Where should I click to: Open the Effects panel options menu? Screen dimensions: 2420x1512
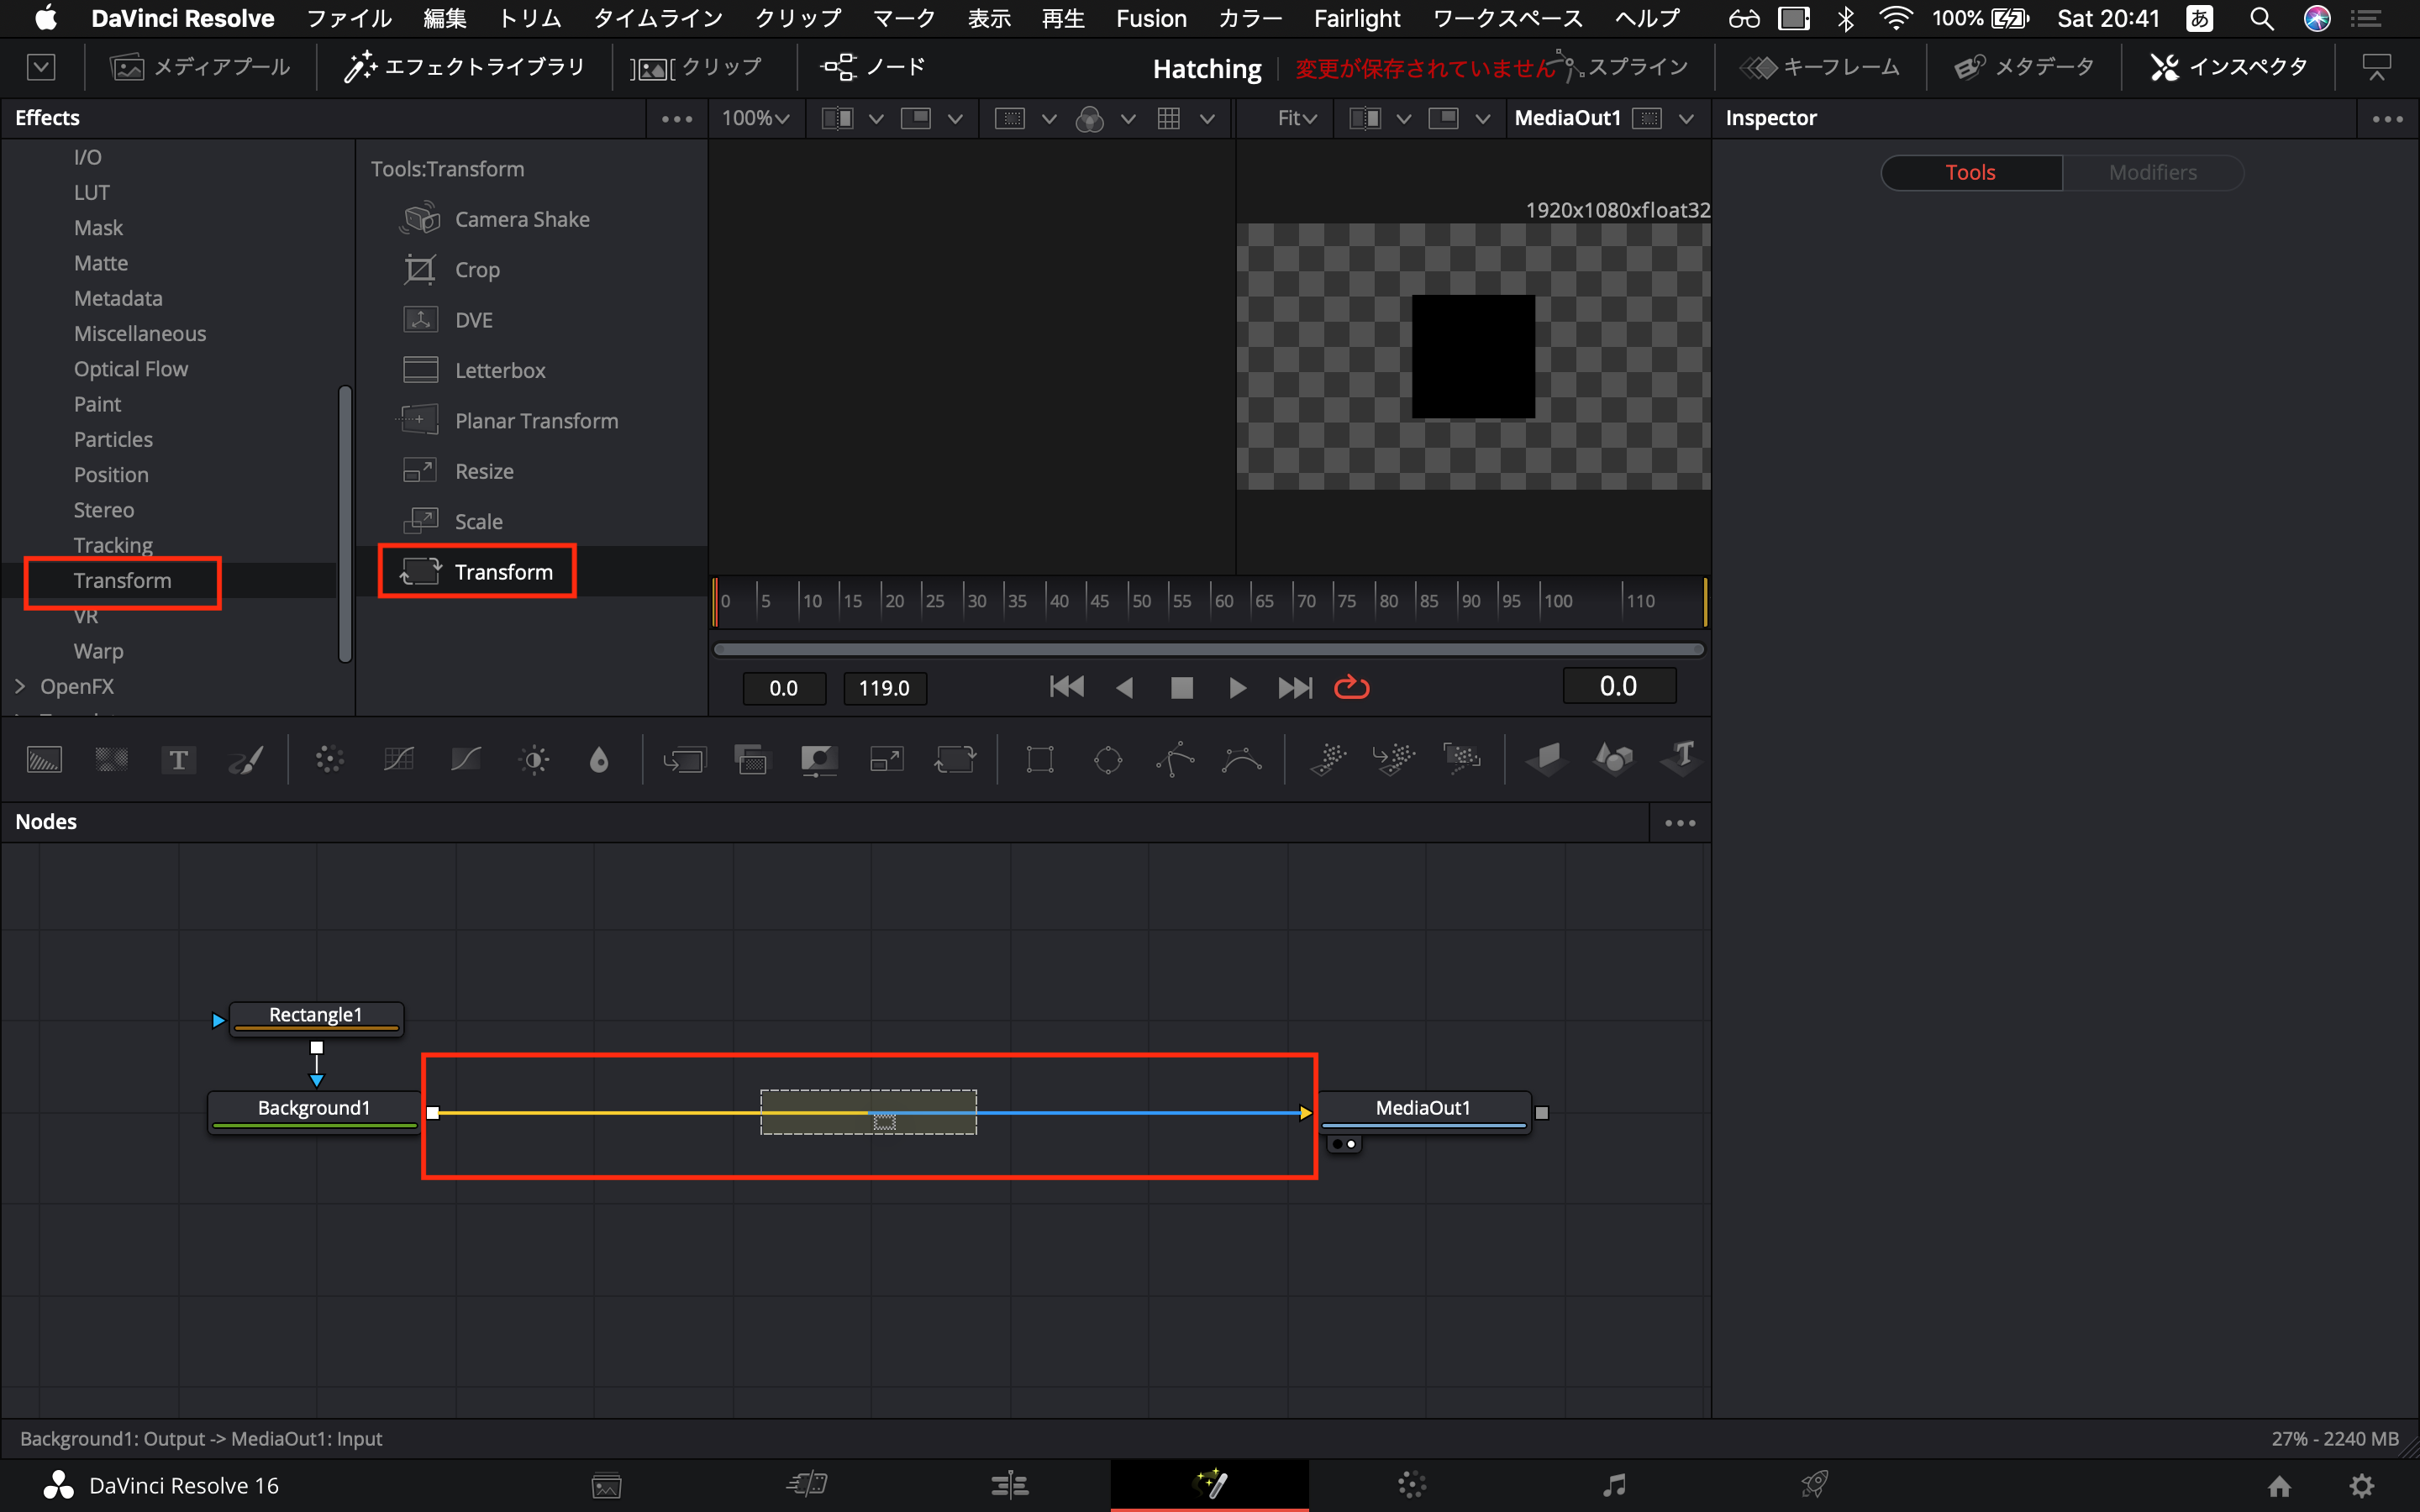coord(677,119)
